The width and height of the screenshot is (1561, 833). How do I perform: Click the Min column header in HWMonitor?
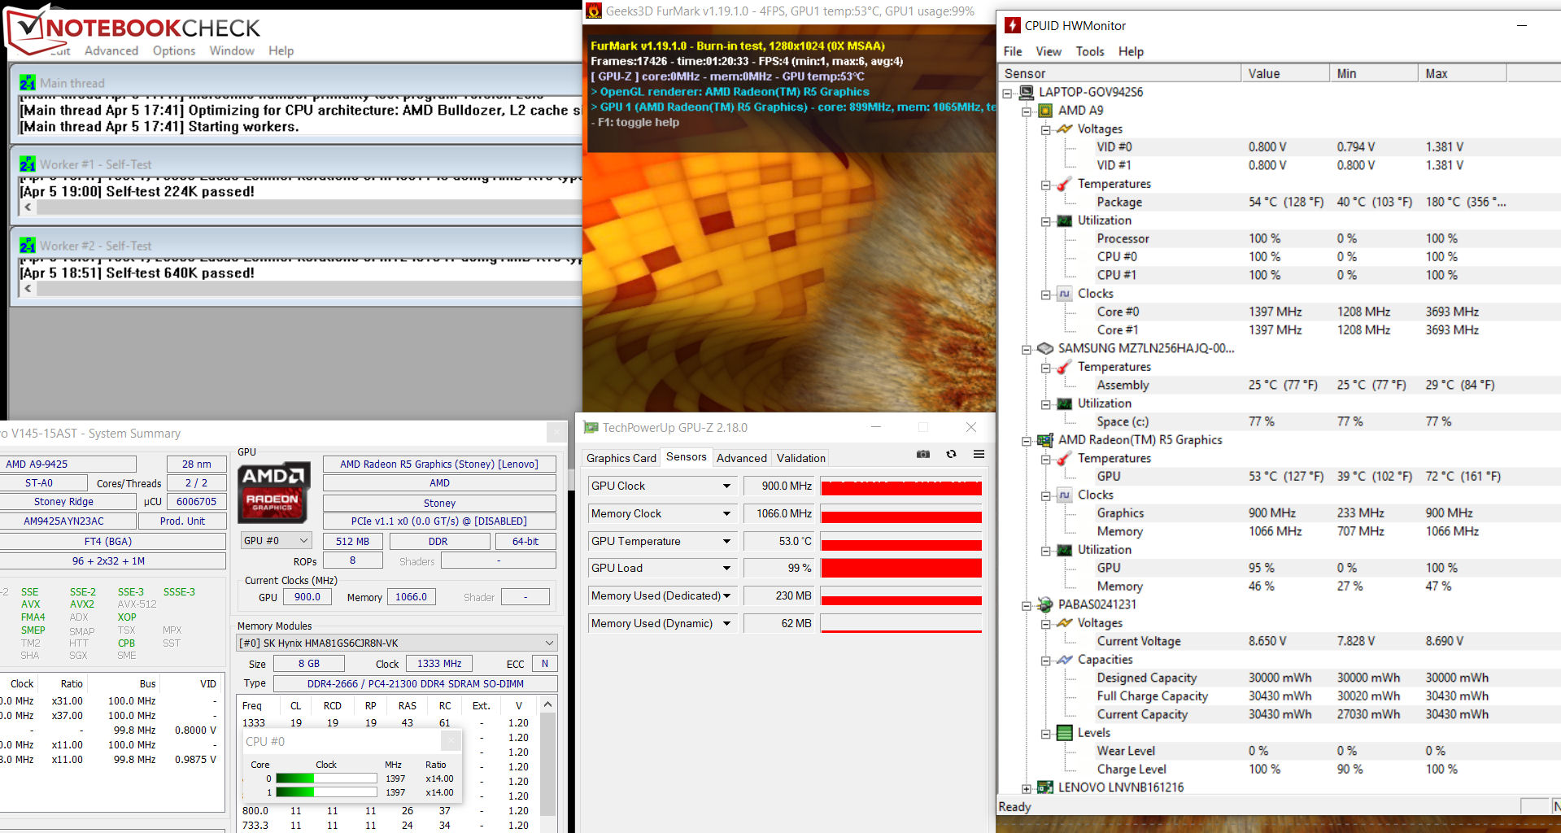pyautogui.click(x=1373, y=73)
